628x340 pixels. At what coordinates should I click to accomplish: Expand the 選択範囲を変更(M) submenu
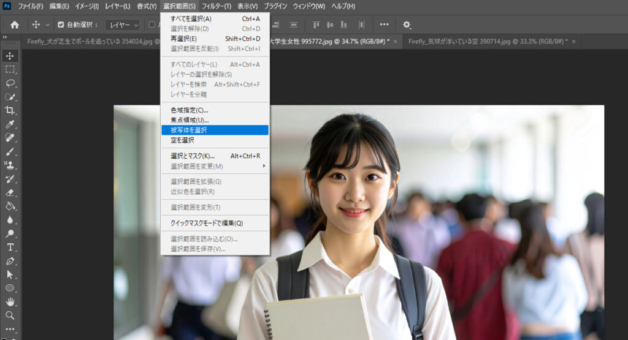point(215,166)
